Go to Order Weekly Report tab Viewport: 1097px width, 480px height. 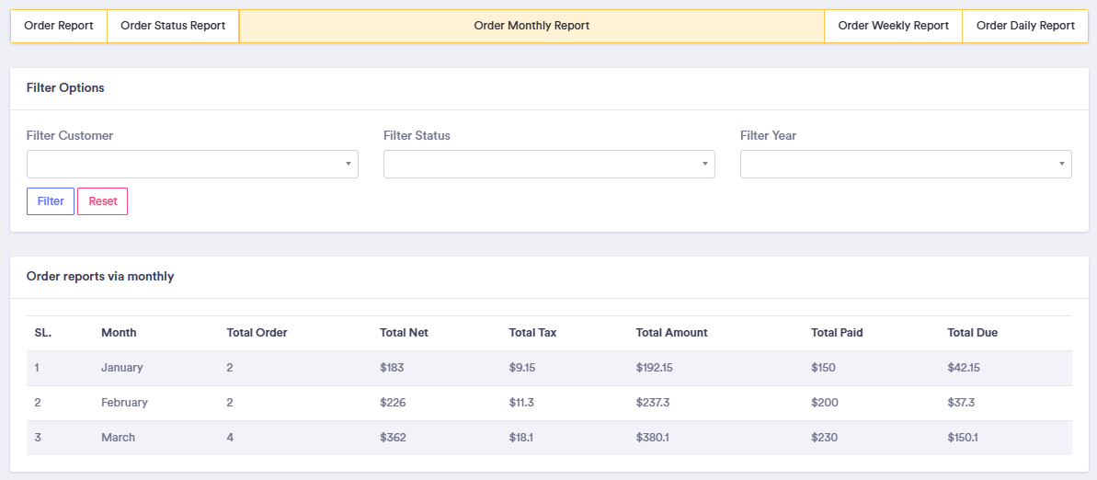pos(893,26)
